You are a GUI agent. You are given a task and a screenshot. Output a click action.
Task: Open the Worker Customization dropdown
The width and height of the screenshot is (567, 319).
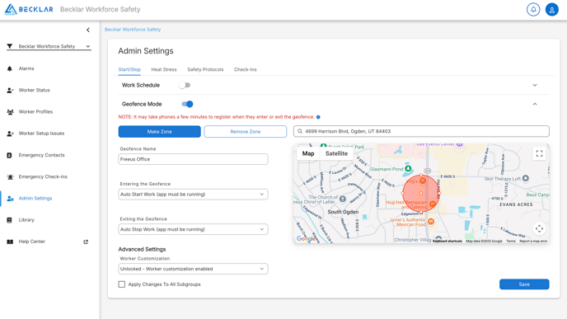pos(193,269)
